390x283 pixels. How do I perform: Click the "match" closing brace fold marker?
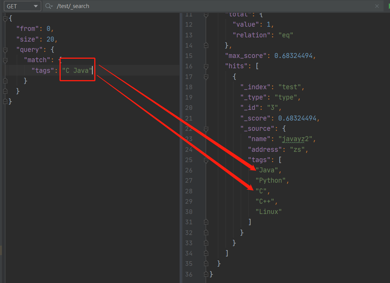tap(5, 81)
